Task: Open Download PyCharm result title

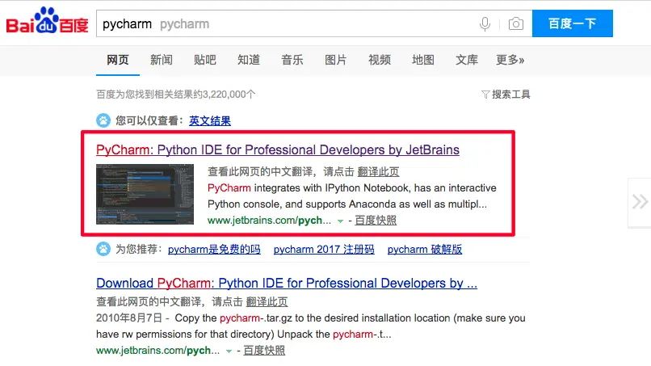Action: (287, 283)
